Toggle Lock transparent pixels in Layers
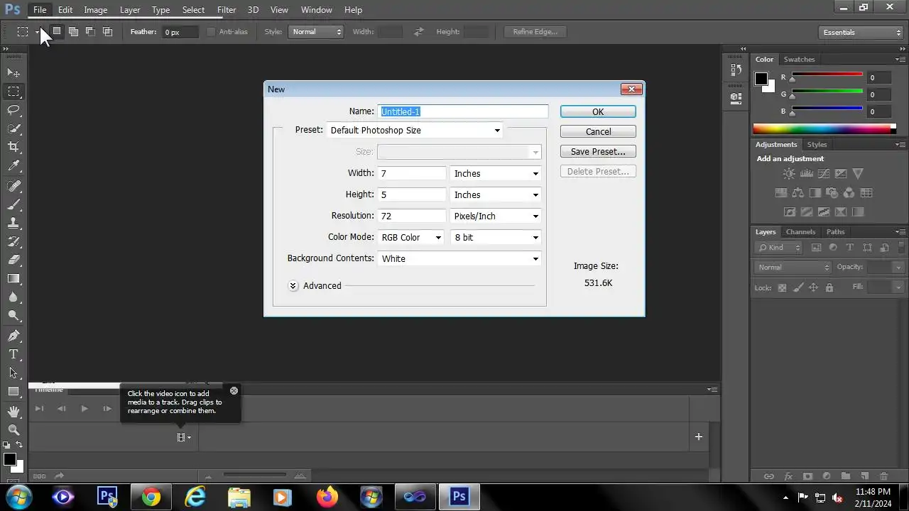 pos(782,287)
